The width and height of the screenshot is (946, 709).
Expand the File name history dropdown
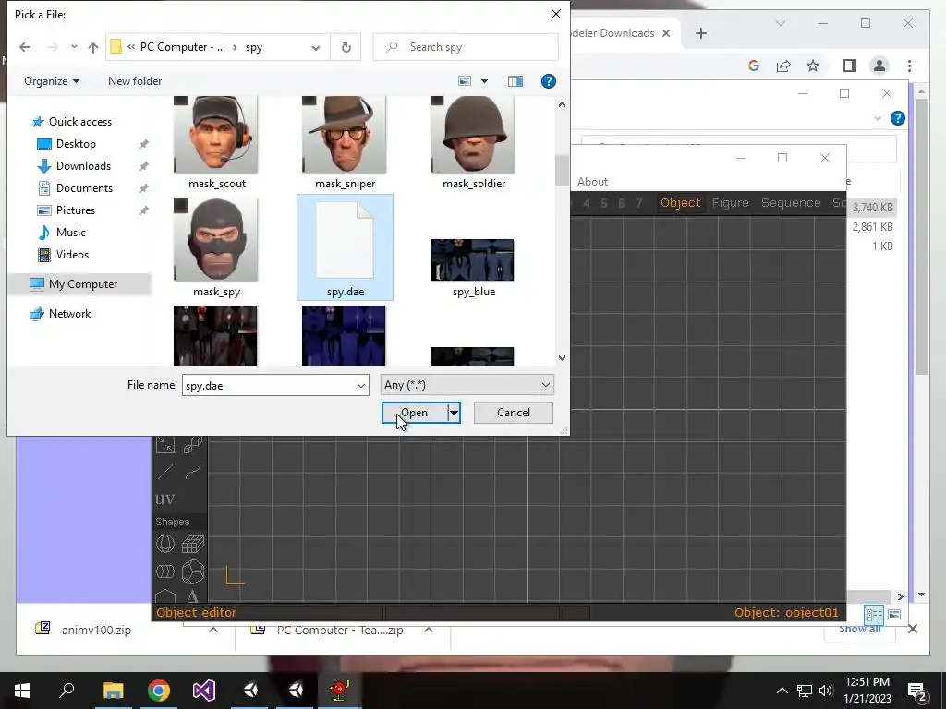361,385
